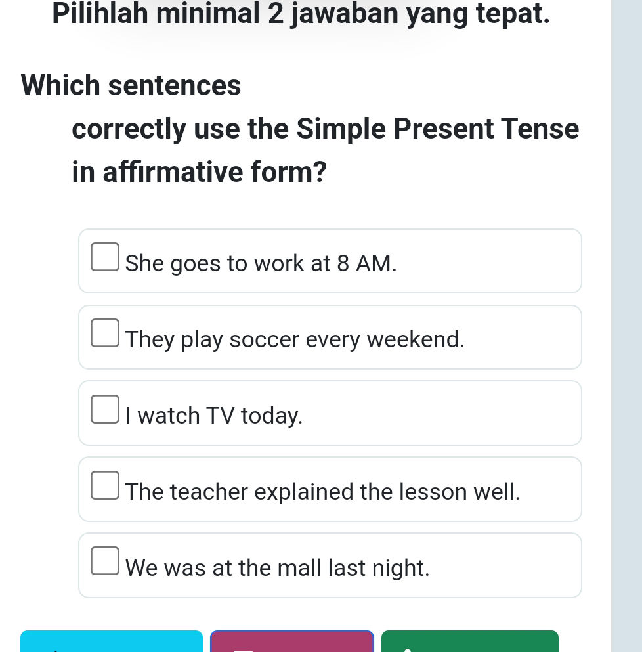The height and width of the screenshot is (652, 642).
Task: Select the answer card 'The teacher explained the lesson well.'
Action: coord(330,489)
